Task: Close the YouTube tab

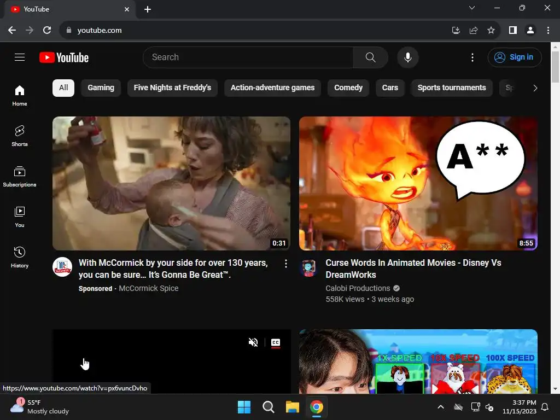Action: [x=127, y=9]
